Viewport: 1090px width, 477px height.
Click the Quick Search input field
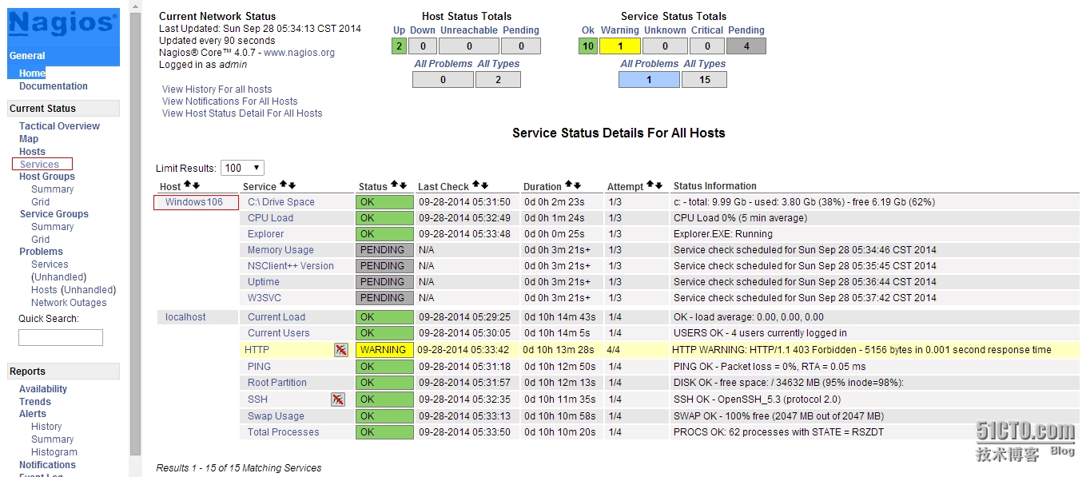61,338
